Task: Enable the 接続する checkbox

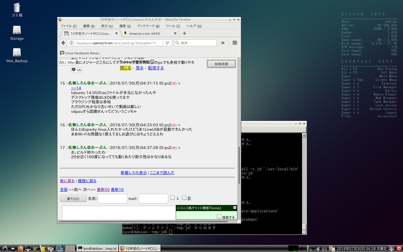Action: tap(219, 216)
